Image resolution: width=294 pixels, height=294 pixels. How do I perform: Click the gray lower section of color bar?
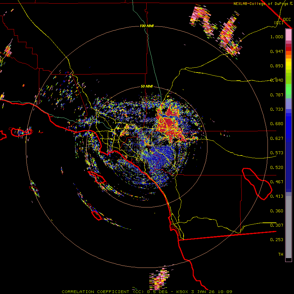(x=288, y=227)
